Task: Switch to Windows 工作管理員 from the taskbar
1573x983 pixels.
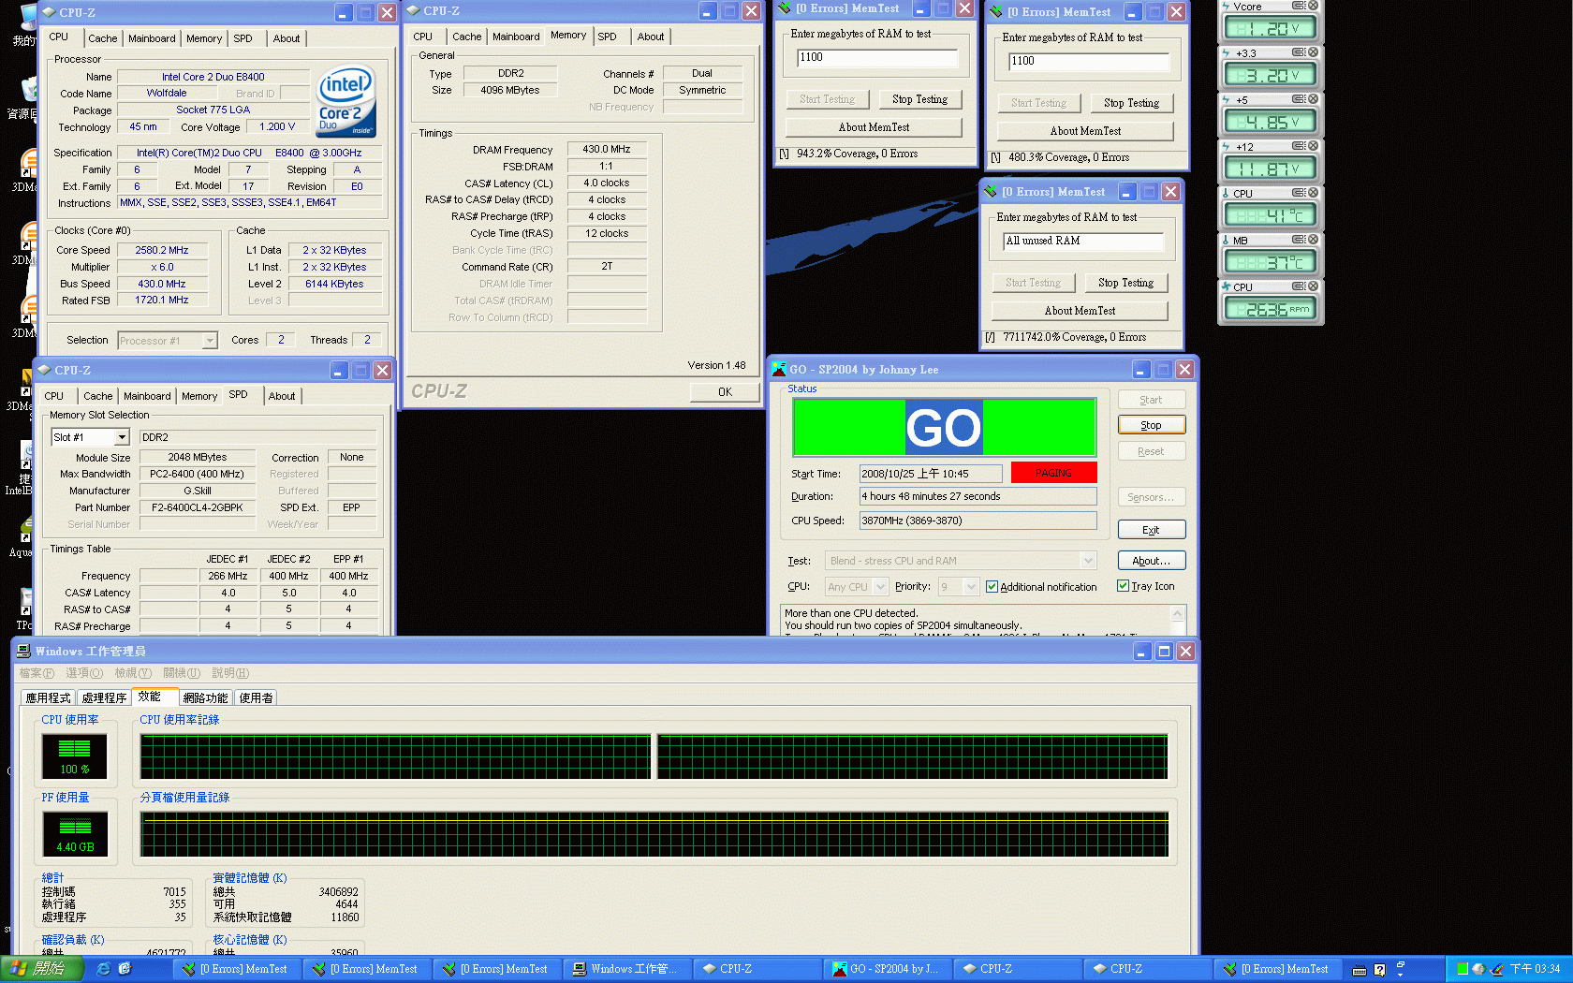Action: pos(626,969)
